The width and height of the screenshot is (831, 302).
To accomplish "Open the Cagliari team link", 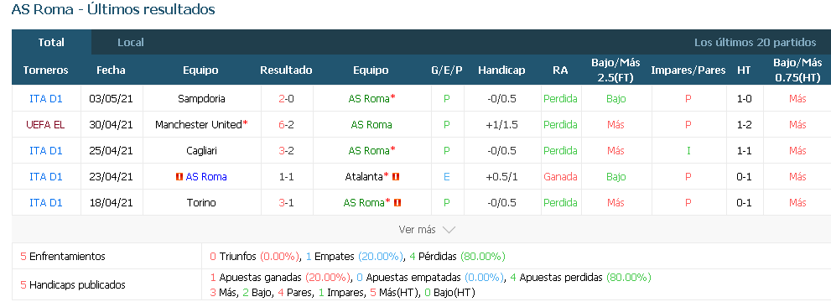I will [x=201, y=150].
